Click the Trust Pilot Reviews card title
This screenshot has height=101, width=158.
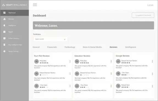pos(42,56)
